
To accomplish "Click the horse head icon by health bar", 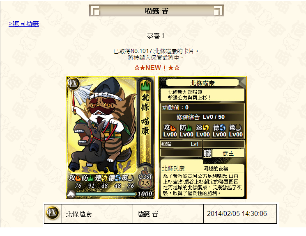I will [71, 194].
